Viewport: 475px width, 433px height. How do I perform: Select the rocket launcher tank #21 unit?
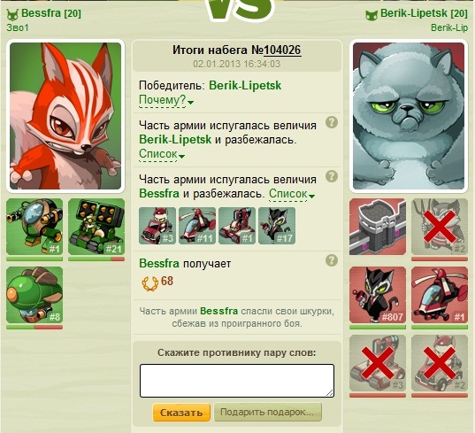pos(96,227)
